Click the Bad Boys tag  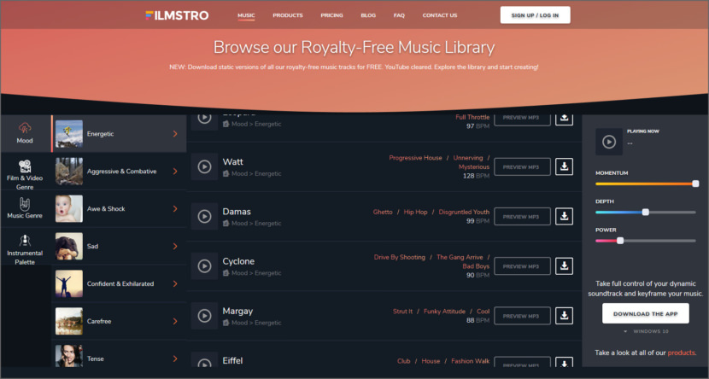(476, 266)
